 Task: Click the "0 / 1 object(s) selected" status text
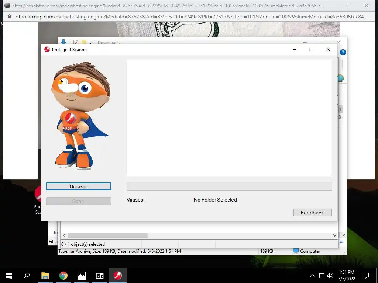click(83, 244)
